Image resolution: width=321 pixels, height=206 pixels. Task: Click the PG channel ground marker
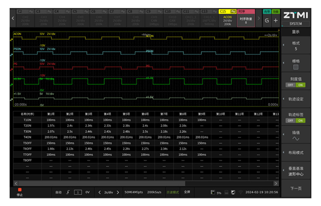[x=11, y=70]
